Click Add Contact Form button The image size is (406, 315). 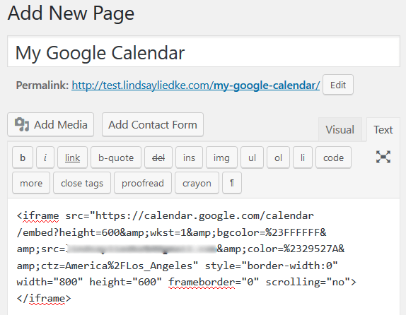point(153,124)
